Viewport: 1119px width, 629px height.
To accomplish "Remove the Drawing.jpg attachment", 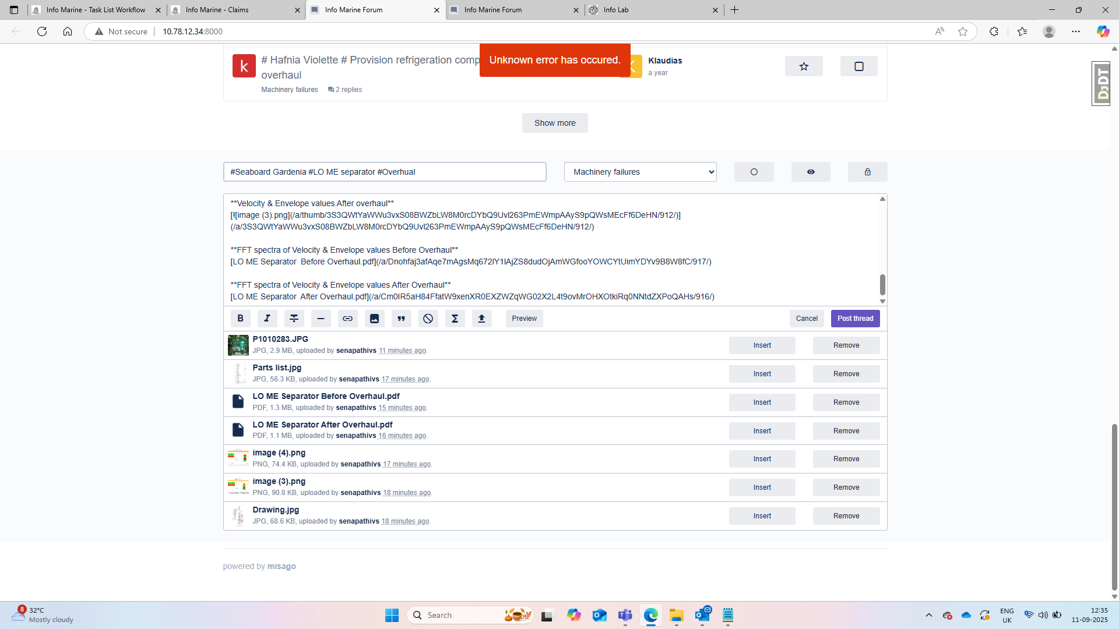I will click(846, 516).
